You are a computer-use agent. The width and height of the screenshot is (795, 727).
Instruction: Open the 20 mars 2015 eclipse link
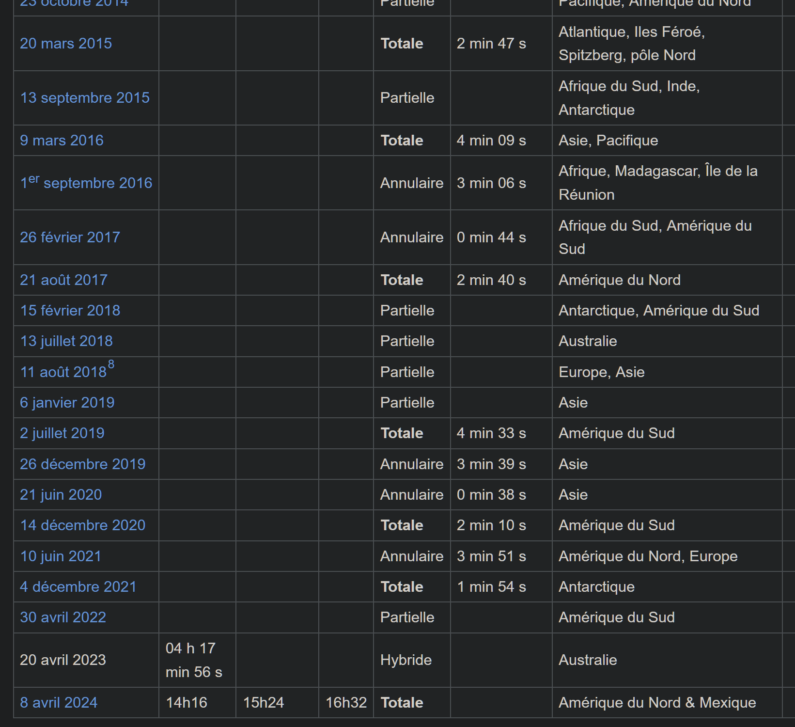pyautogui.click(x=66, y=44)
